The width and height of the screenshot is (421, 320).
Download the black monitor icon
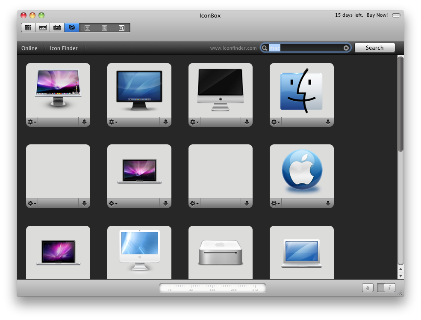pos(165,122)
